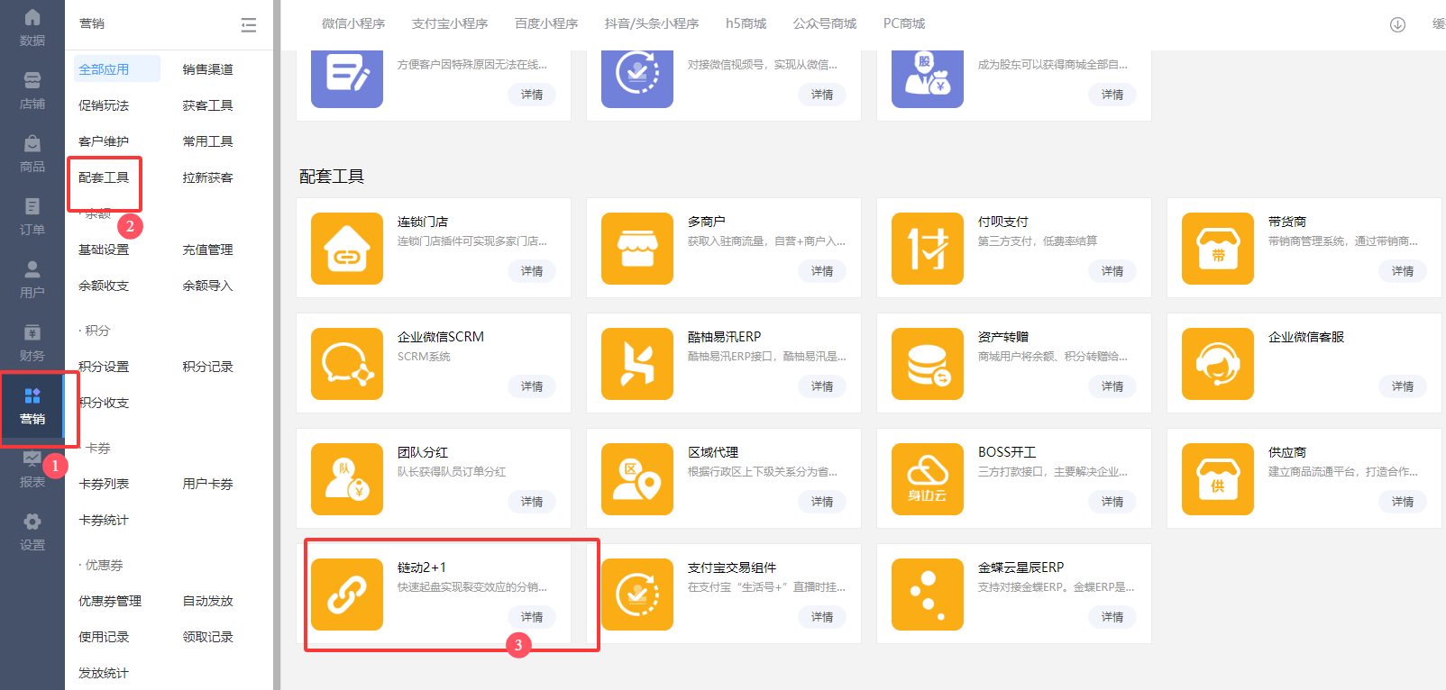Switch to the PC商城 tab
This screenshot has width=1446, height=690.
[x=904, y=23]
